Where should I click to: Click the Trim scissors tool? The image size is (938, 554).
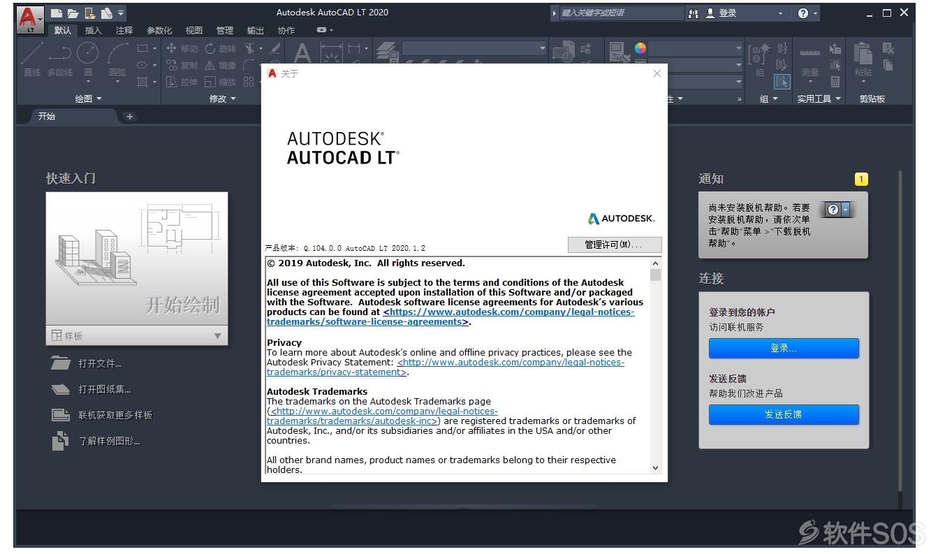[249, 48]
